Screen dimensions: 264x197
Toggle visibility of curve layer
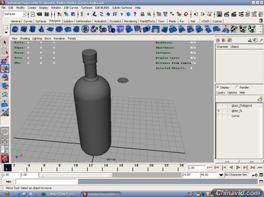(x=219, y=116)
